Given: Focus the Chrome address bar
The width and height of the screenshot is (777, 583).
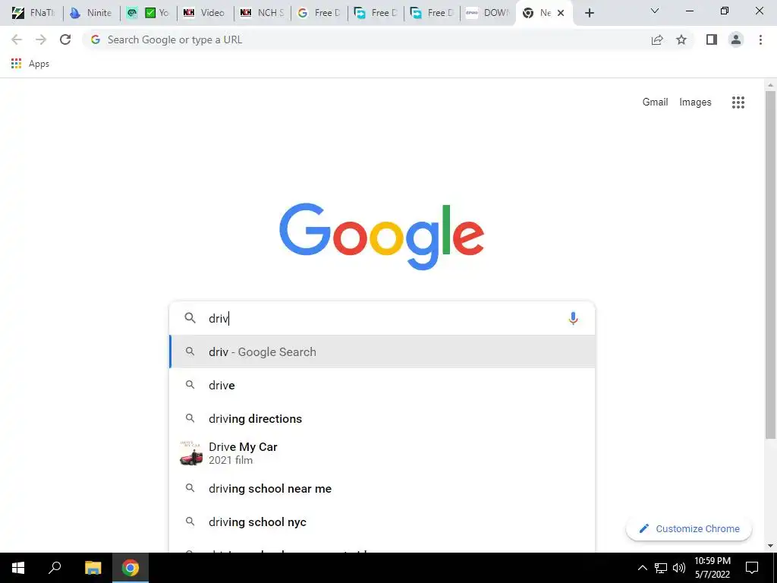Looking at the screenshot, I should coord(366,39).
